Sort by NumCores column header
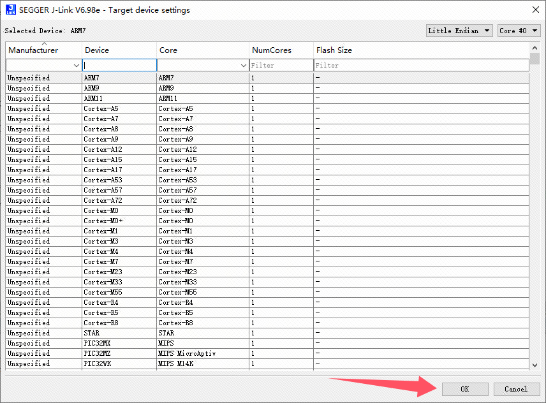 click(x=281, y=50)
